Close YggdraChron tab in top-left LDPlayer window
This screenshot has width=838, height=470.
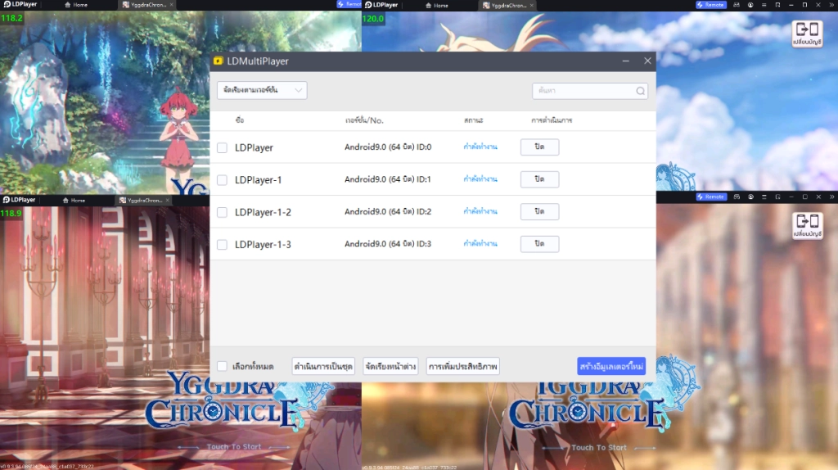pos(172,5)
